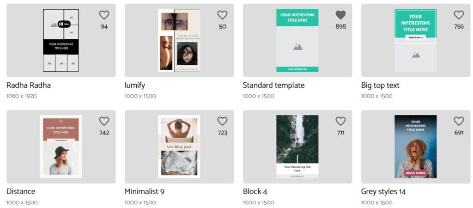The height and width of the screenshot is (208, 473).
Task: Open the lumify eyes photo thumbnail
Action: (x=179, y=41)
